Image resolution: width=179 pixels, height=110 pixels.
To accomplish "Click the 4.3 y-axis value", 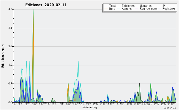I will pos(10,9).
